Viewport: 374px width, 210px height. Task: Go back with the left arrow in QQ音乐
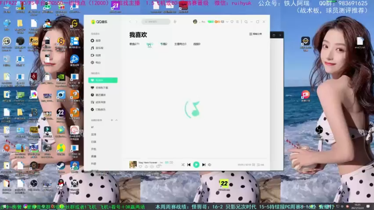point(130,21)
